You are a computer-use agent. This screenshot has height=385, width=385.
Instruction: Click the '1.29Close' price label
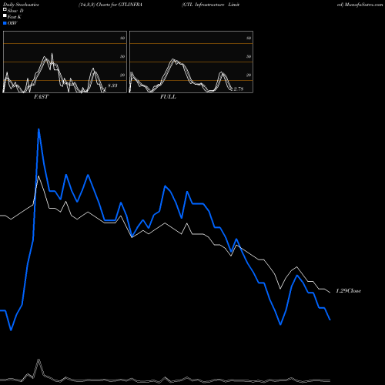[349, 291]
